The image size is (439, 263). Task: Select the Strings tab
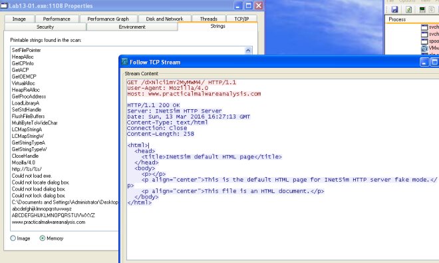click(218, 26)
